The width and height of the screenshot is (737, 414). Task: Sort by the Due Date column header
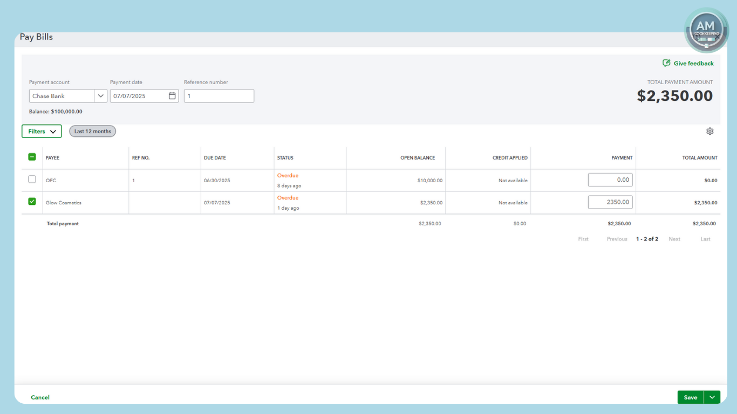pyautogui.click(x=215, y=158)
